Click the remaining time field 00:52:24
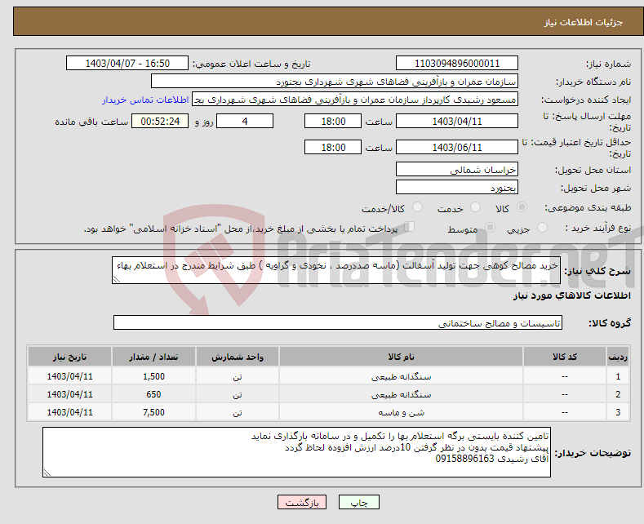The width and height of the screenshot is (644, 524). click(x=160, y=121)
